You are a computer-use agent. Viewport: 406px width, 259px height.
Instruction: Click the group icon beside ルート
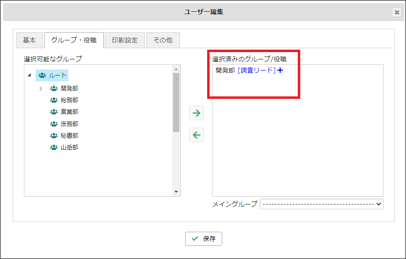[42, 75]
